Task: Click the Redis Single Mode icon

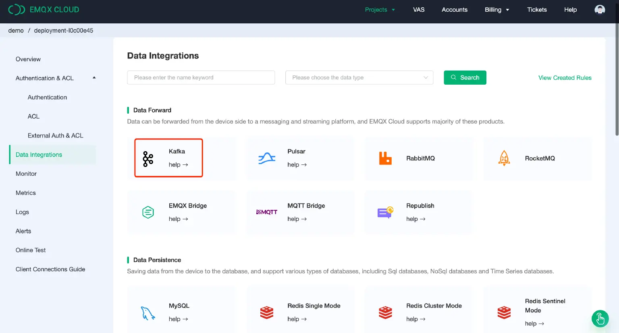Action: tap(266, 312)
